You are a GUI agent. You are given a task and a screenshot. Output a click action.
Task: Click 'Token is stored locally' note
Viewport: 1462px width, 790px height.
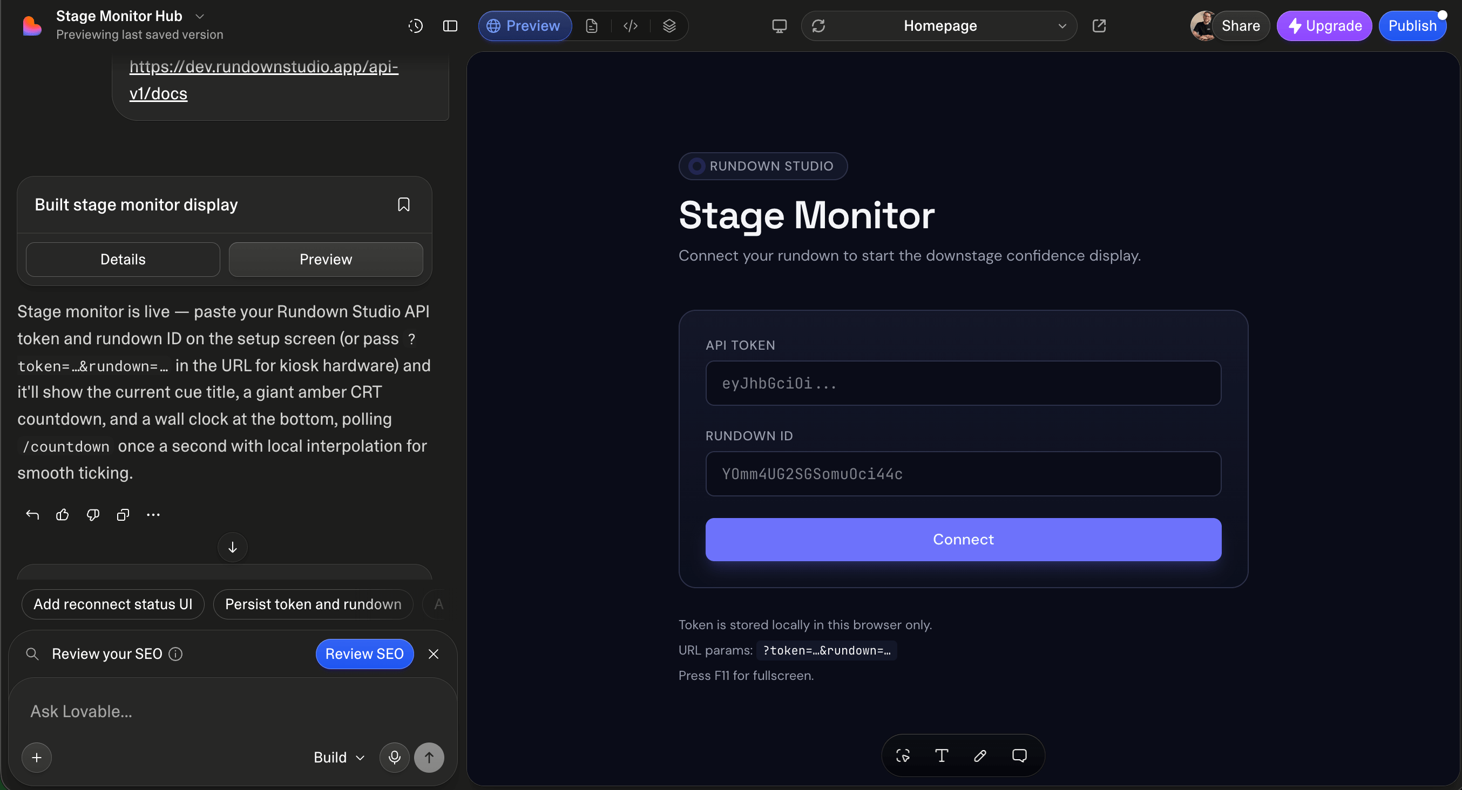805,624
